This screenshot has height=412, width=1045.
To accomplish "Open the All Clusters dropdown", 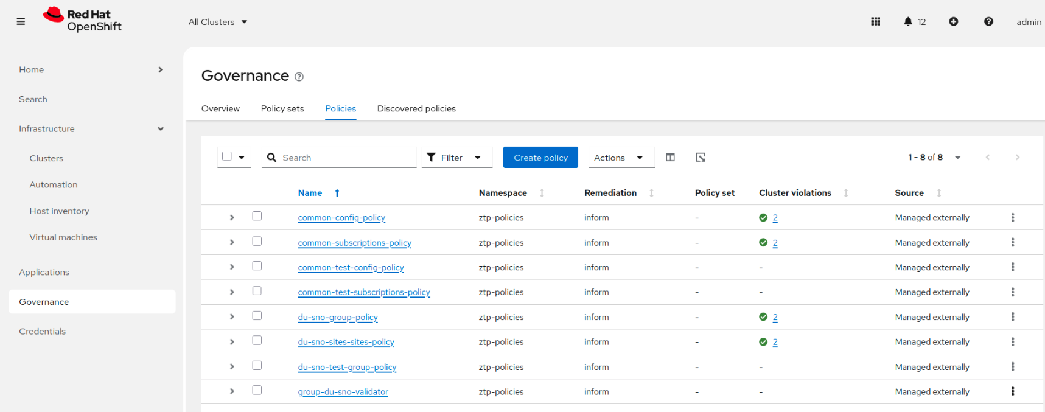I will (x=218, y=22).
